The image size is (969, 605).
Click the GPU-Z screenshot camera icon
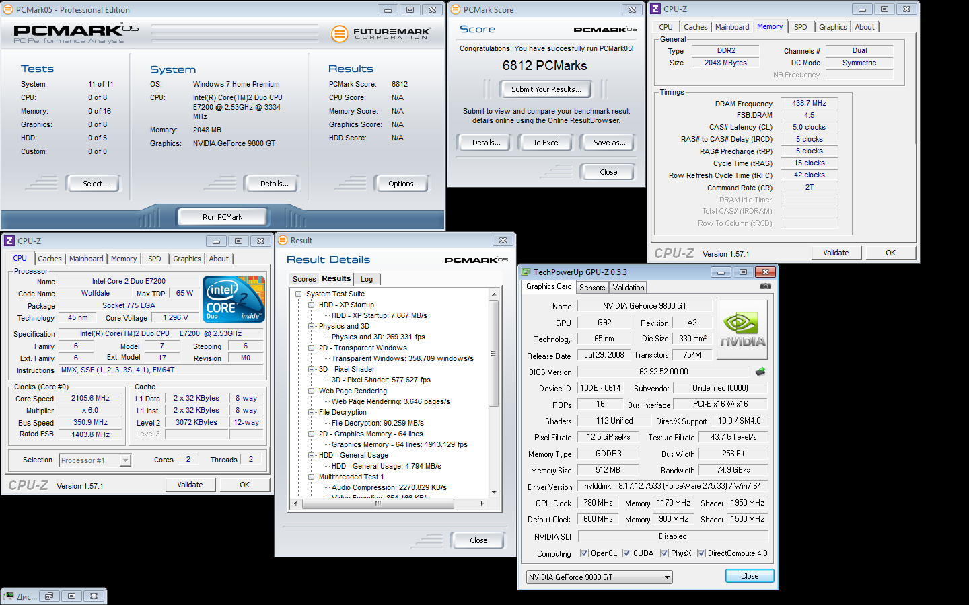tap(766, 286)
